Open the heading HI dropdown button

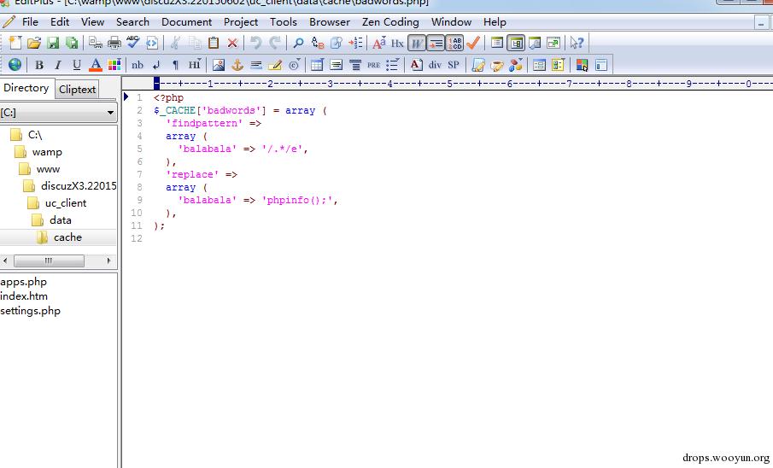195,65
